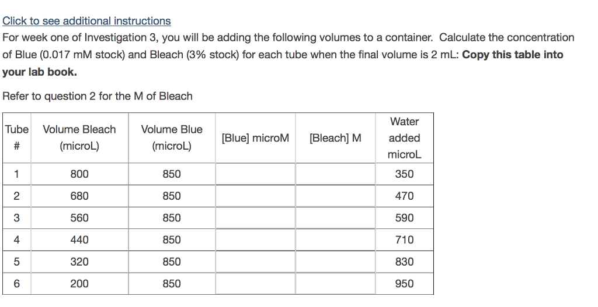This screenshot has height=307, width=598.
Task: Click the [Bleach] M input in tube 2 row
Action: [x=335, y=196]
